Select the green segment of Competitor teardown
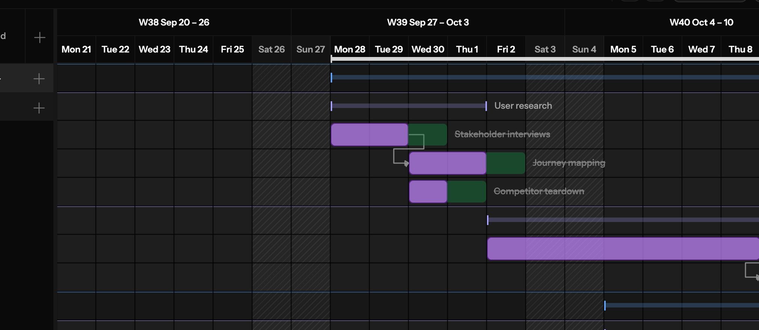 coord(467,192)
